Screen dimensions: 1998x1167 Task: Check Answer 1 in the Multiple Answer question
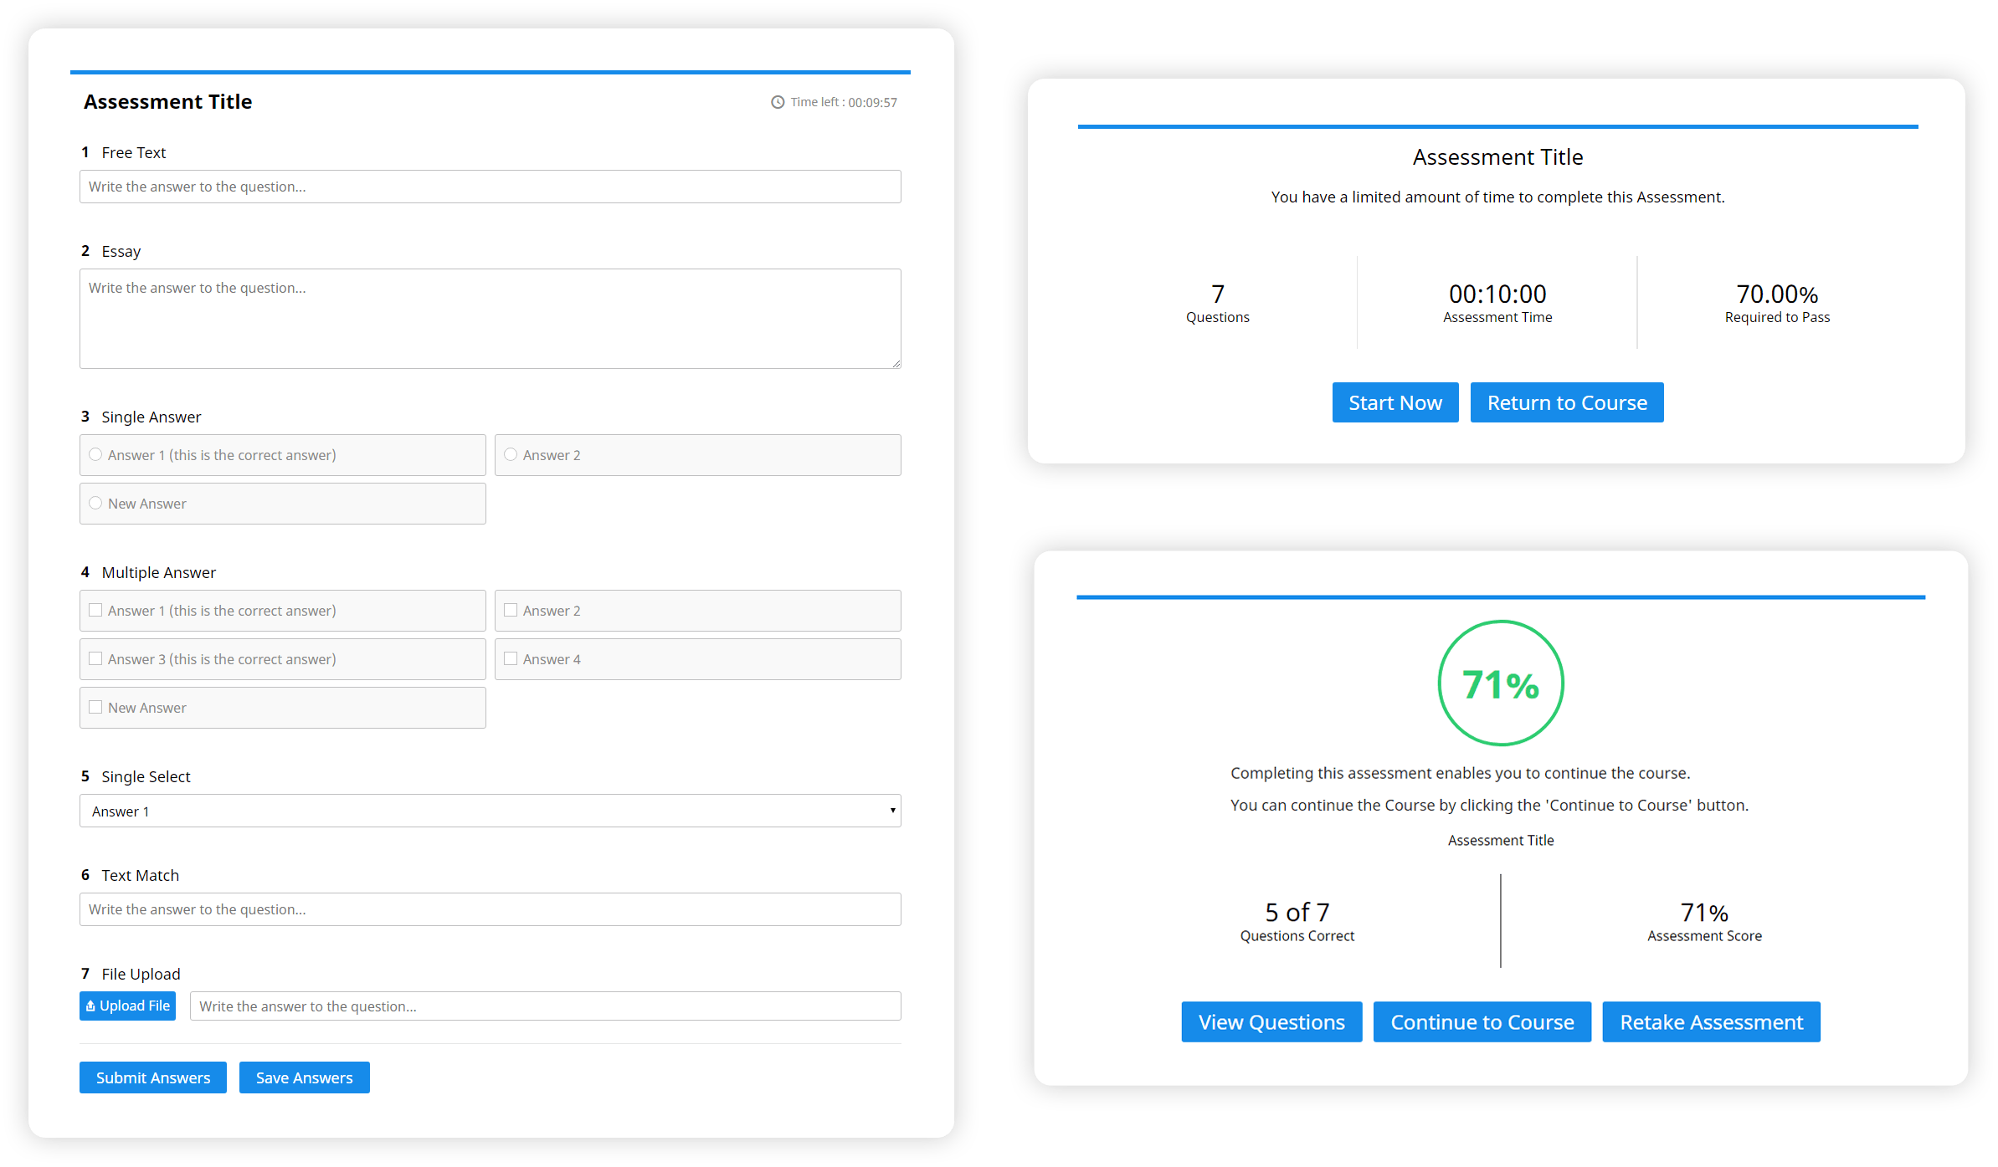96,610
